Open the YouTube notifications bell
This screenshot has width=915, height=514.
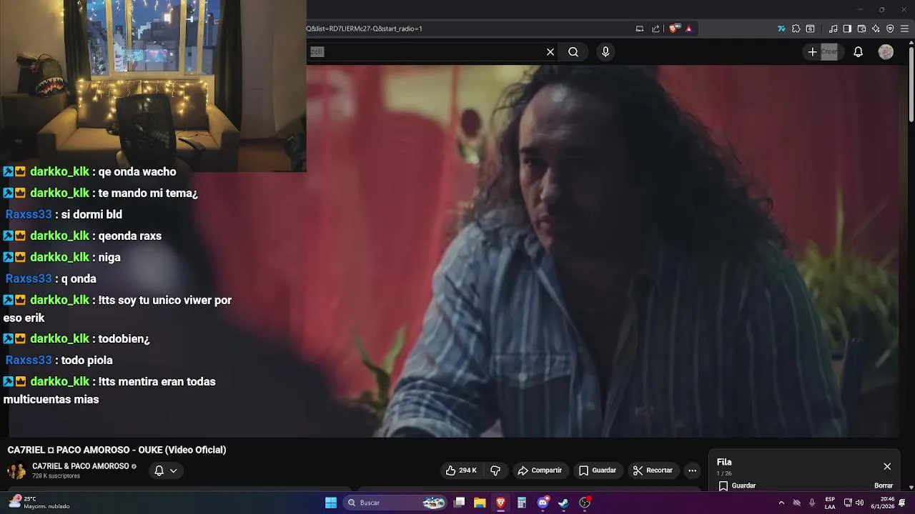(859, 52)
